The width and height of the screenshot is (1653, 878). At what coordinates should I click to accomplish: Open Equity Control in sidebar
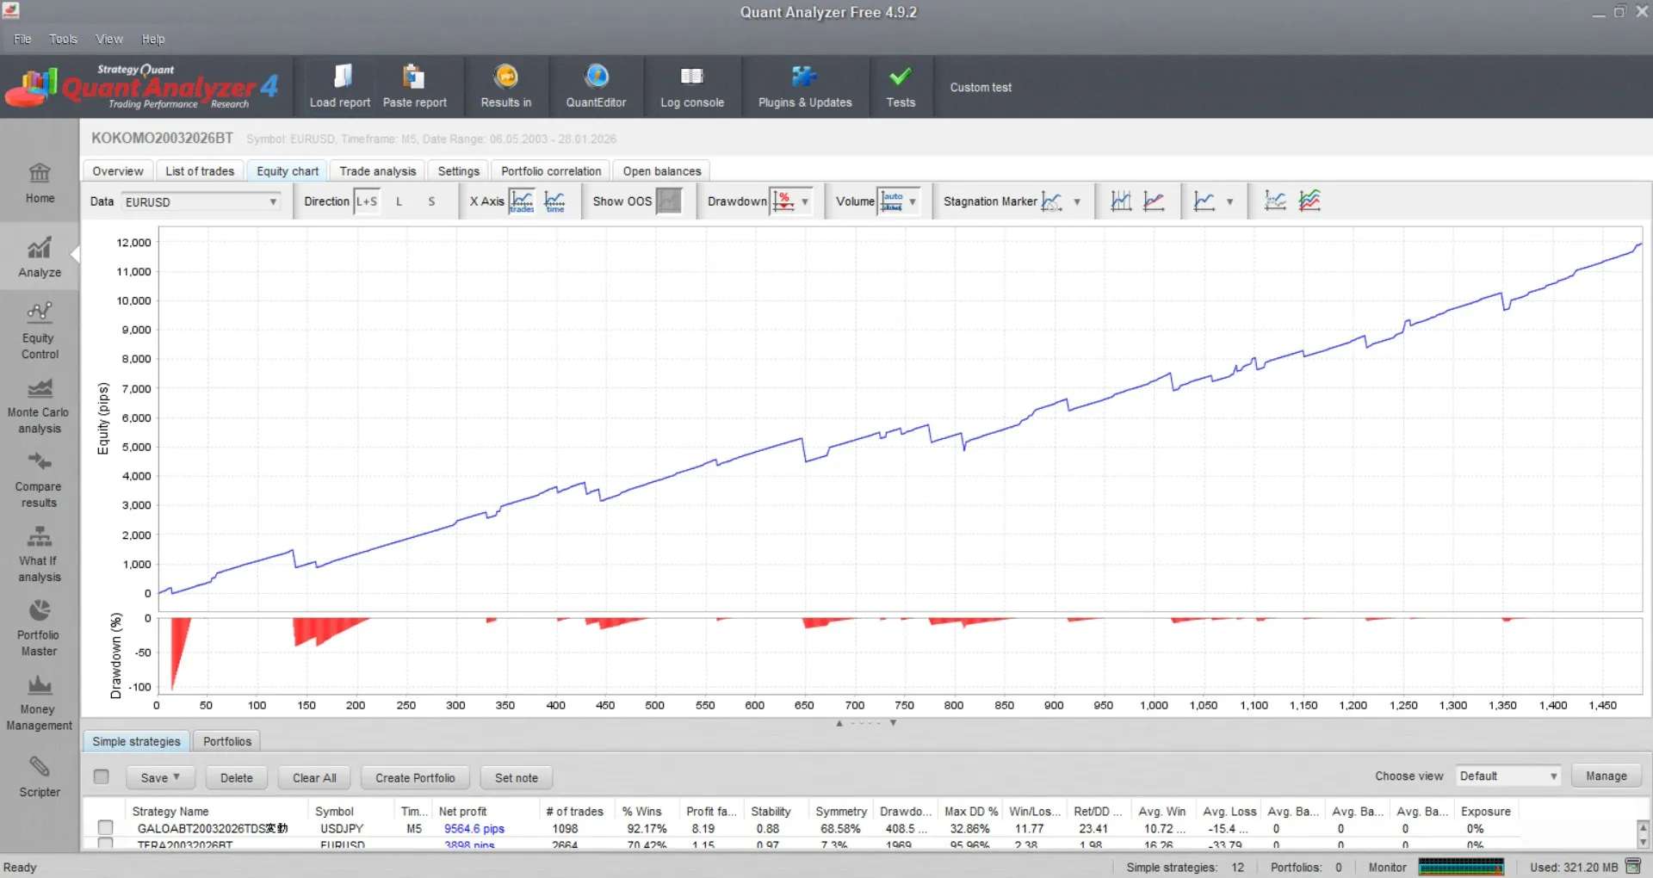click(40, 331)
